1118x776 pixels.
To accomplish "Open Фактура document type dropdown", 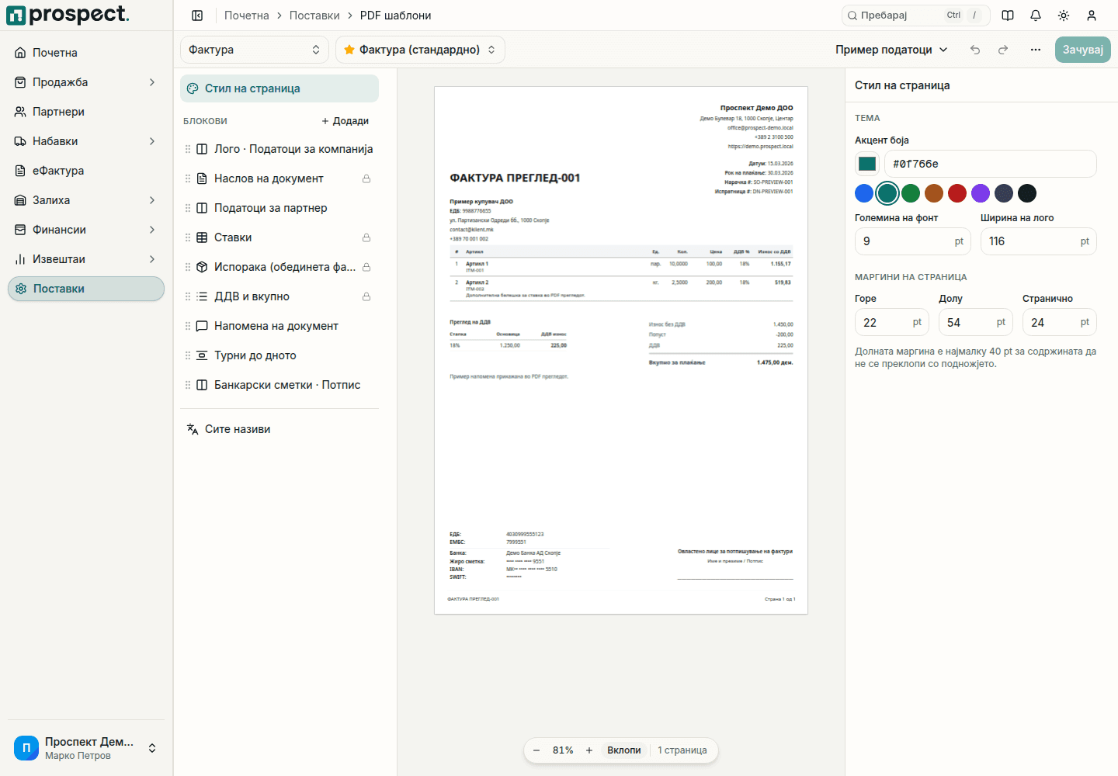I will point(255,50).
